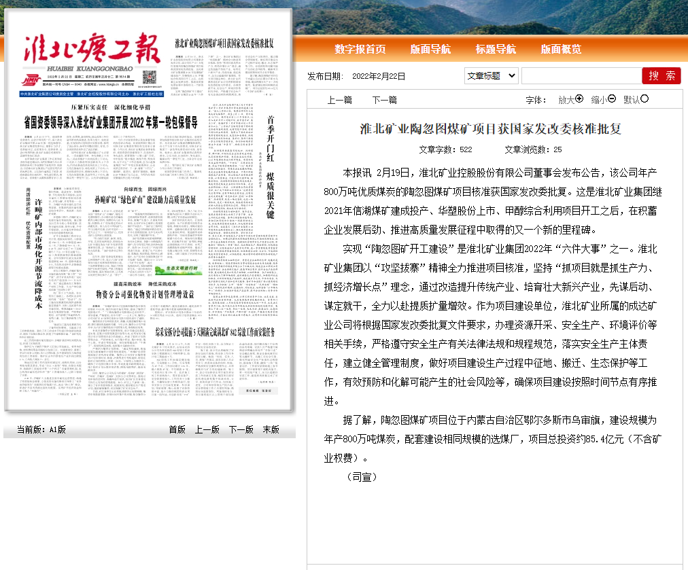Screen dimensions: 688x570
Task: Go to the next article via 下一篇
Action: pyautogui.click(x=384, y=100)
